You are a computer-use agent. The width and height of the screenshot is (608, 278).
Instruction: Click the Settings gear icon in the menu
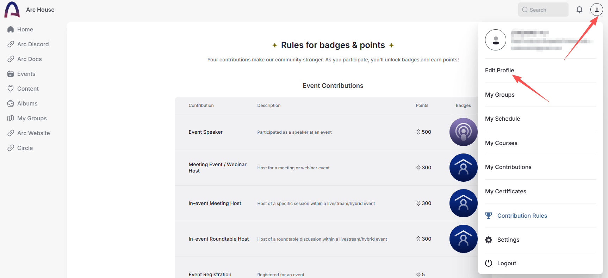click(x=489, y=240)
